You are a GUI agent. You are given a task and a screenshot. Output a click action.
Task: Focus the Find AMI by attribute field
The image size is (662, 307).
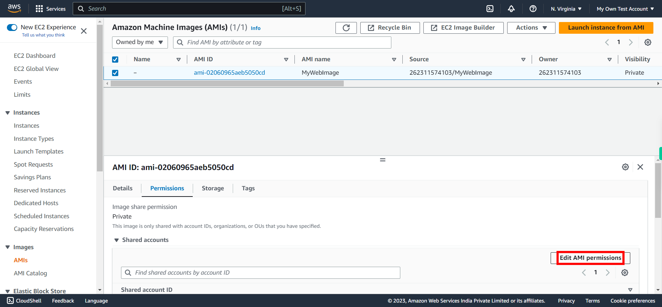coord(282,42)
